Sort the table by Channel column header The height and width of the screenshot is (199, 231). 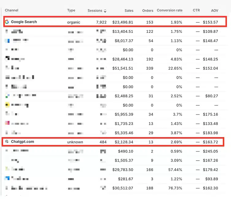click(x=12, y=10)
